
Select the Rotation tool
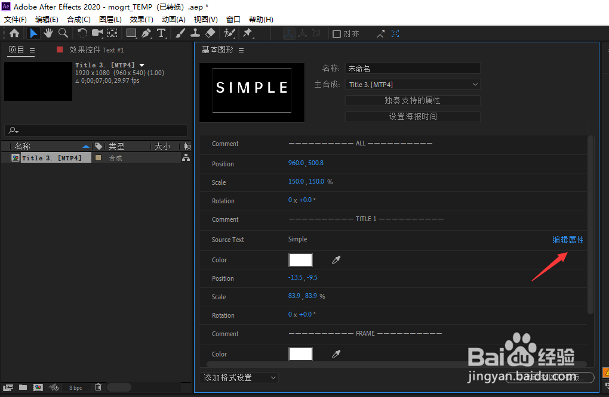click(x=82, y=33)
